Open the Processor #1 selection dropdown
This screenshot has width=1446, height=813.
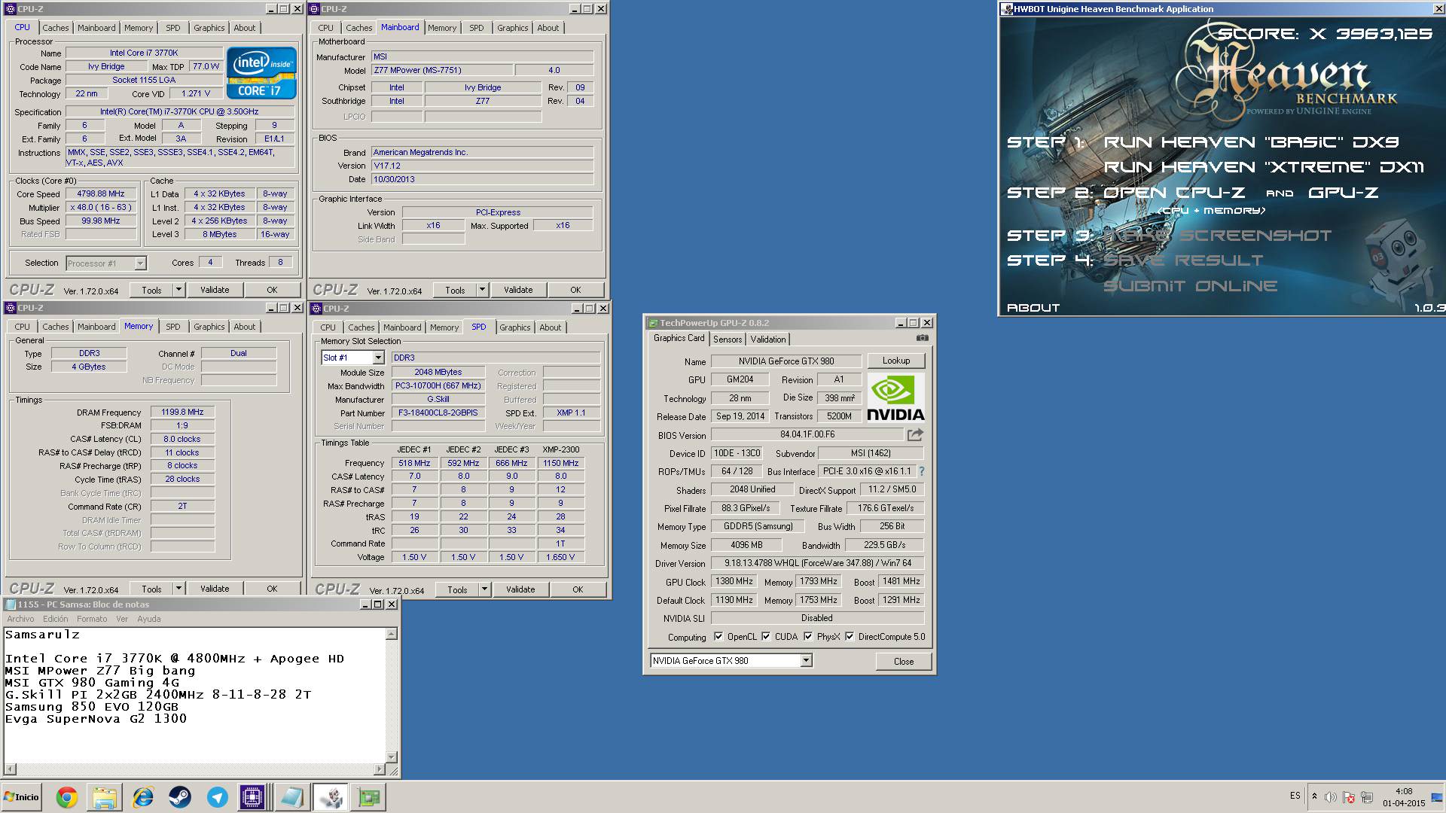coord(140,263)
